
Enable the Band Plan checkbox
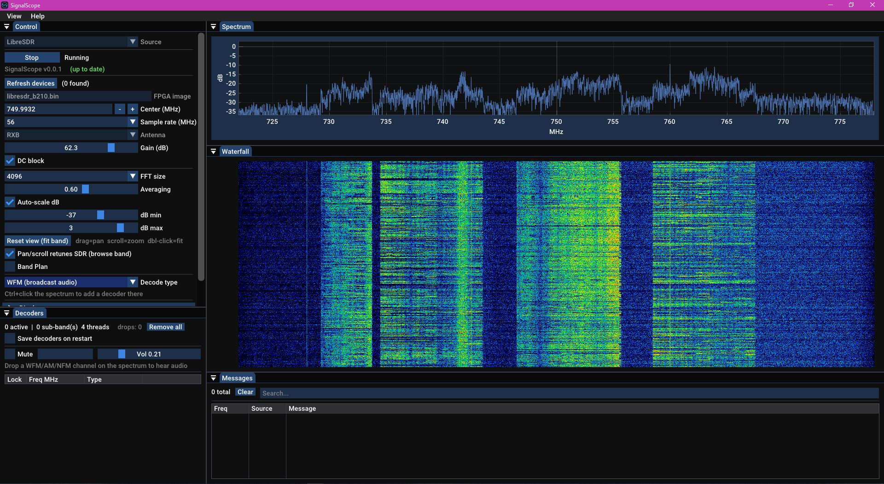(x=10, y=267)
